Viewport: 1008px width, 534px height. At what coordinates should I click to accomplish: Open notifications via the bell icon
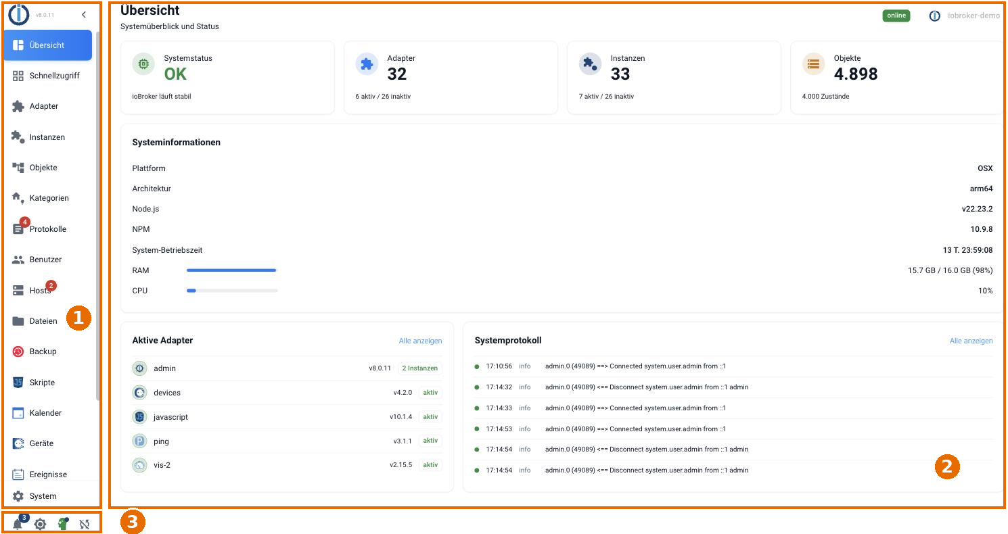pyautogui.click(x=18, y=524)
